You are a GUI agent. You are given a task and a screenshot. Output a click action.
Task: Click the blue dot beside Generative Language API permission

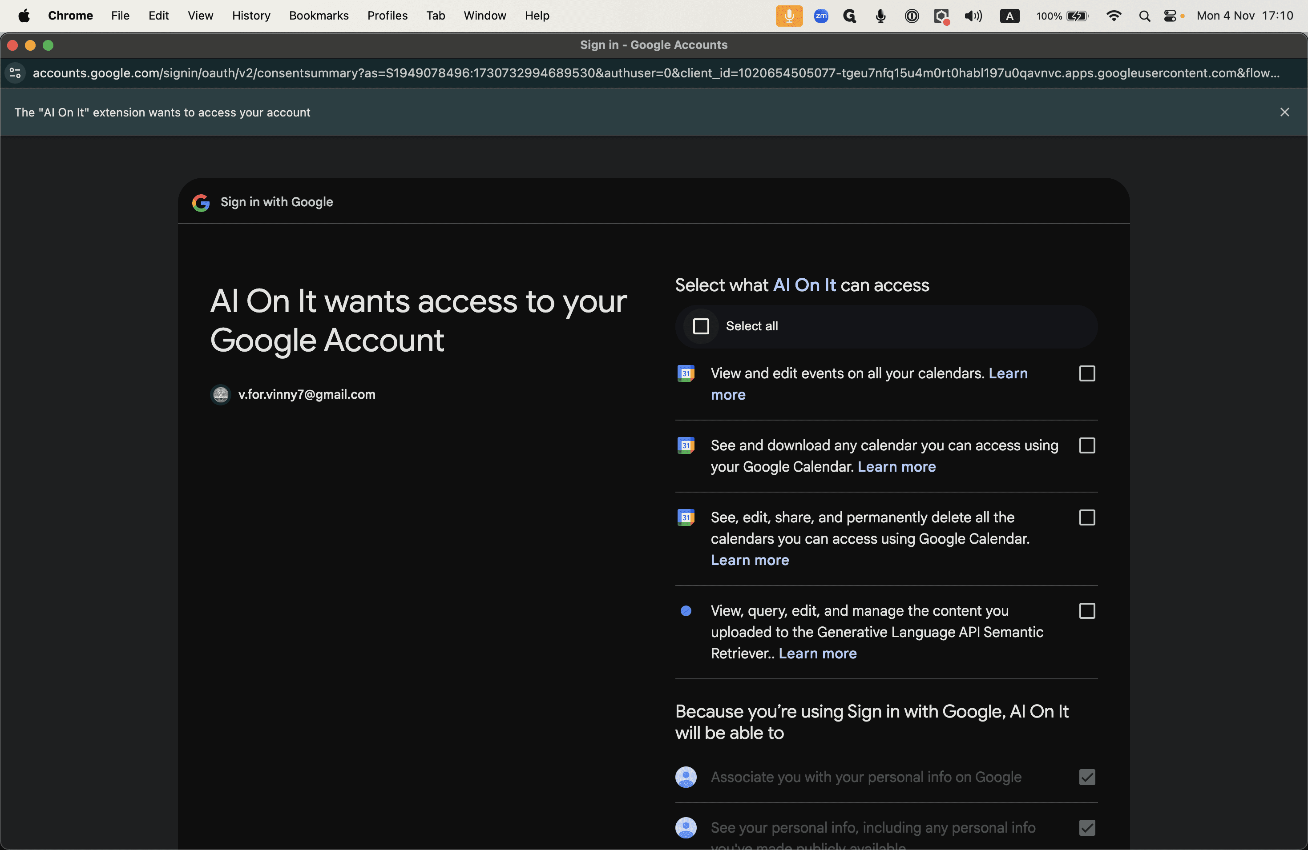[686, 610]
